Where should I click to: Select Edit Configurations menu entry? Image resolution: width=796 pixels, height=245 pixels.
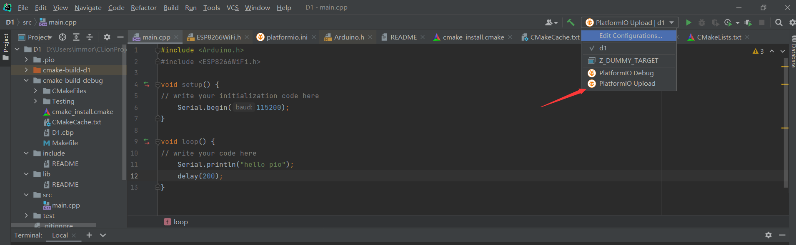[x=629, y=36]
